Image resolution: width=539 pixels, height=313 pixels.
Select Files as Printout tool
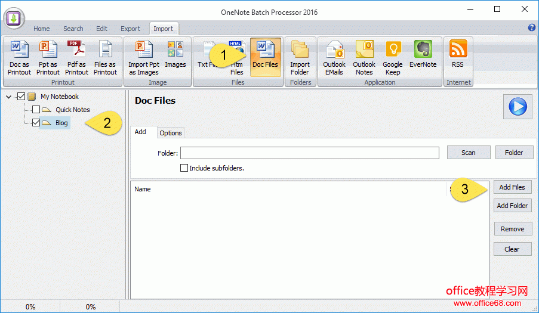point(105,57)
